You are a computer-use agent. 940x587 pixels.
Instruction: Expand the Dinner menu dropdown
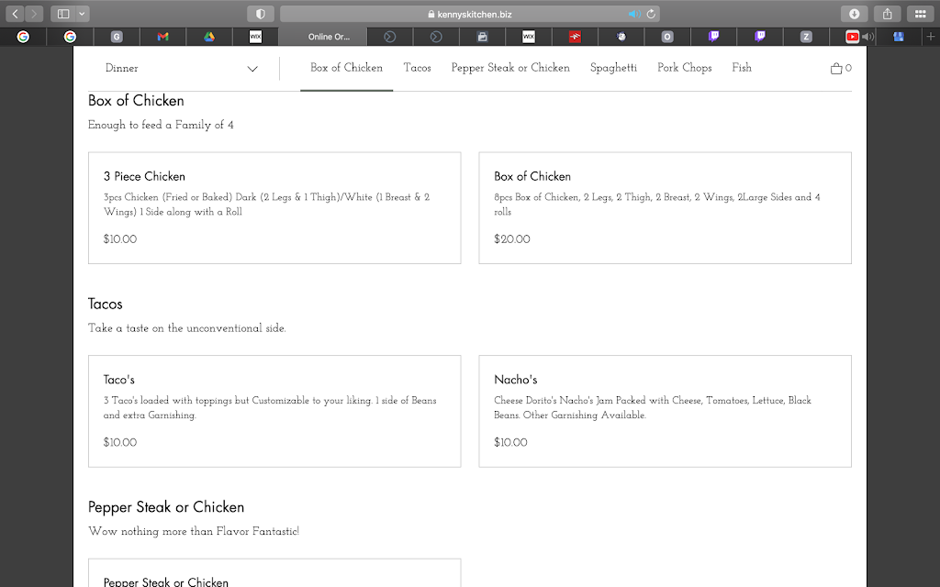(181, 69)
